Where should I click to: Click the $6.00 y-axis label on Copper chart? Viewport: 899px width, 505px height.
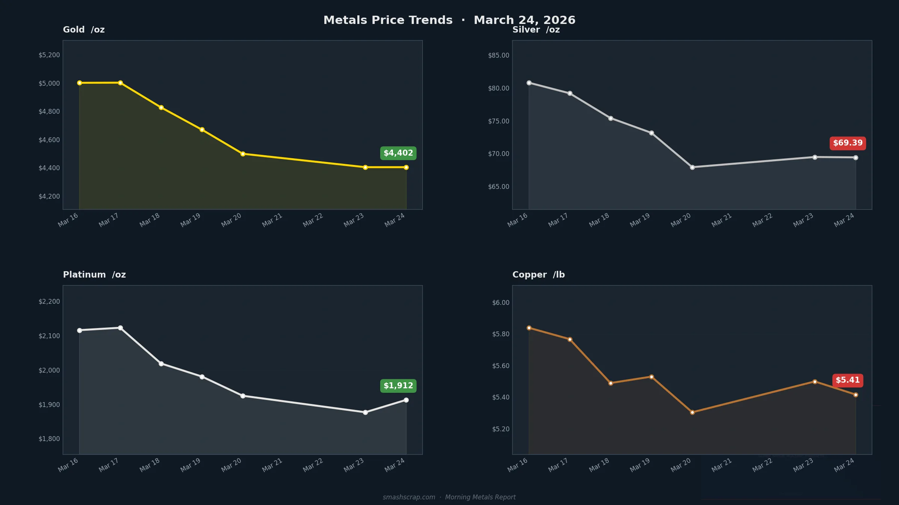(x=500, y=302)
